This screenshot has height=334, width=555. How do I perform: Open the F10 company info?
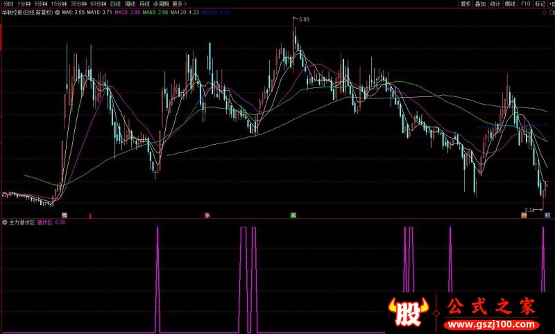pyautogui.click(x=527, y=3)
